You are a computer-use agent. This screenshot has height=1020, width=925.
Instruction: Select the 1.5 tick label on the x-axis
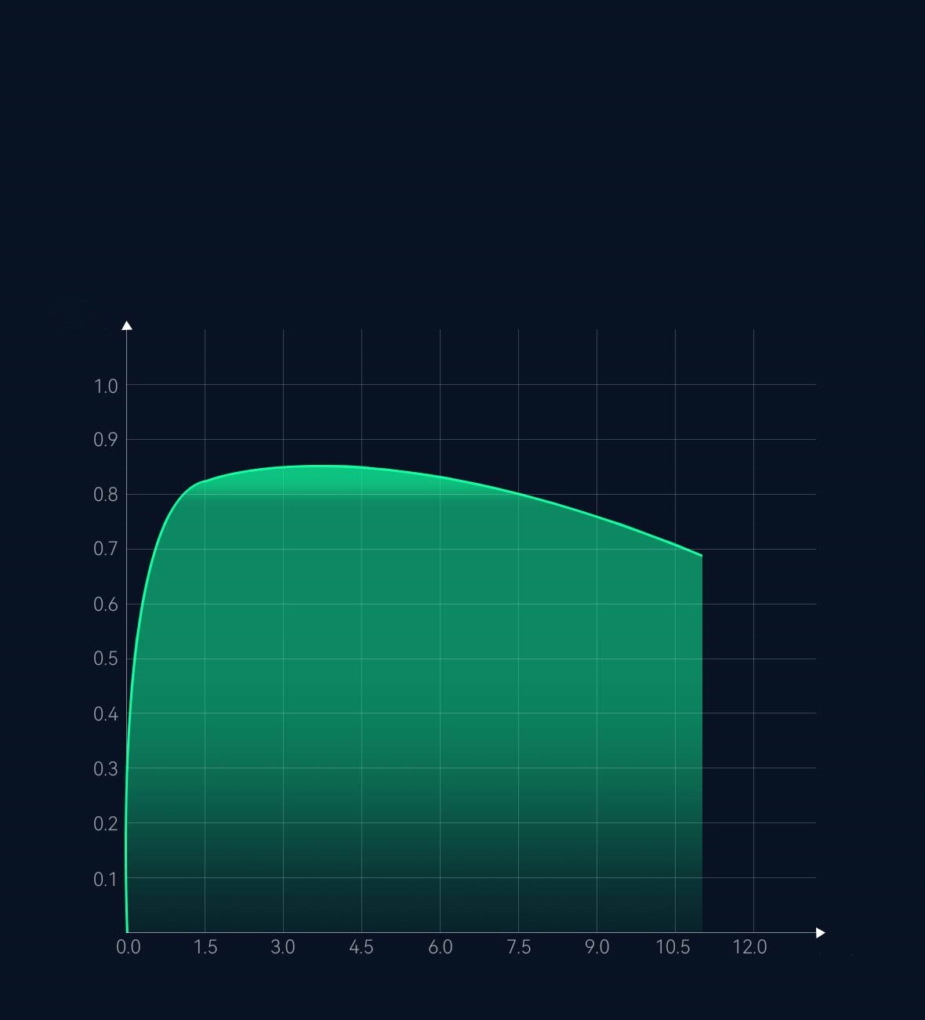click(x=205, y=947)
